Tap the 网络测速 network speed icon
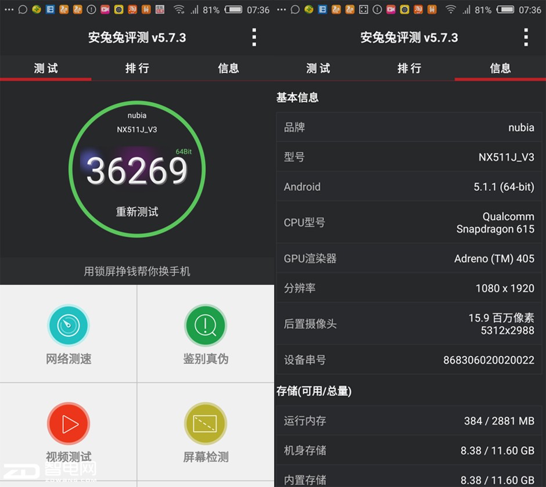 tap(69, 325)
